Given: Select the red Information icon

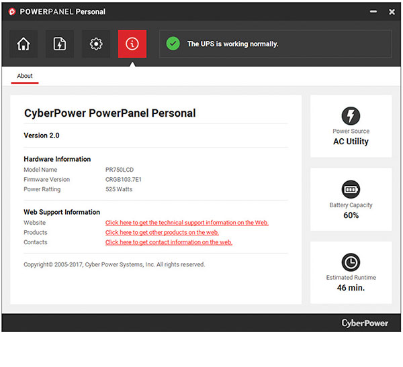Looking at the screenshot, I should 132,44.
